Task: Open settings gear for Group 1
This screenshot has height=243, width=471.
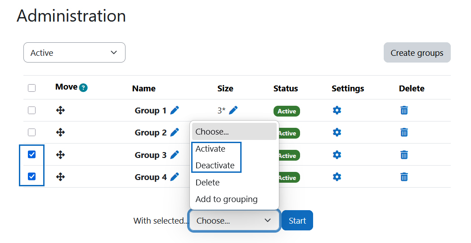Action: point(337,110)
